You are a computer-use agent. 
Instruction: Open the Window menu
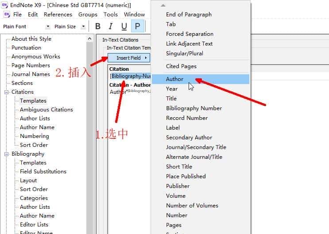[x=134, y=15]
